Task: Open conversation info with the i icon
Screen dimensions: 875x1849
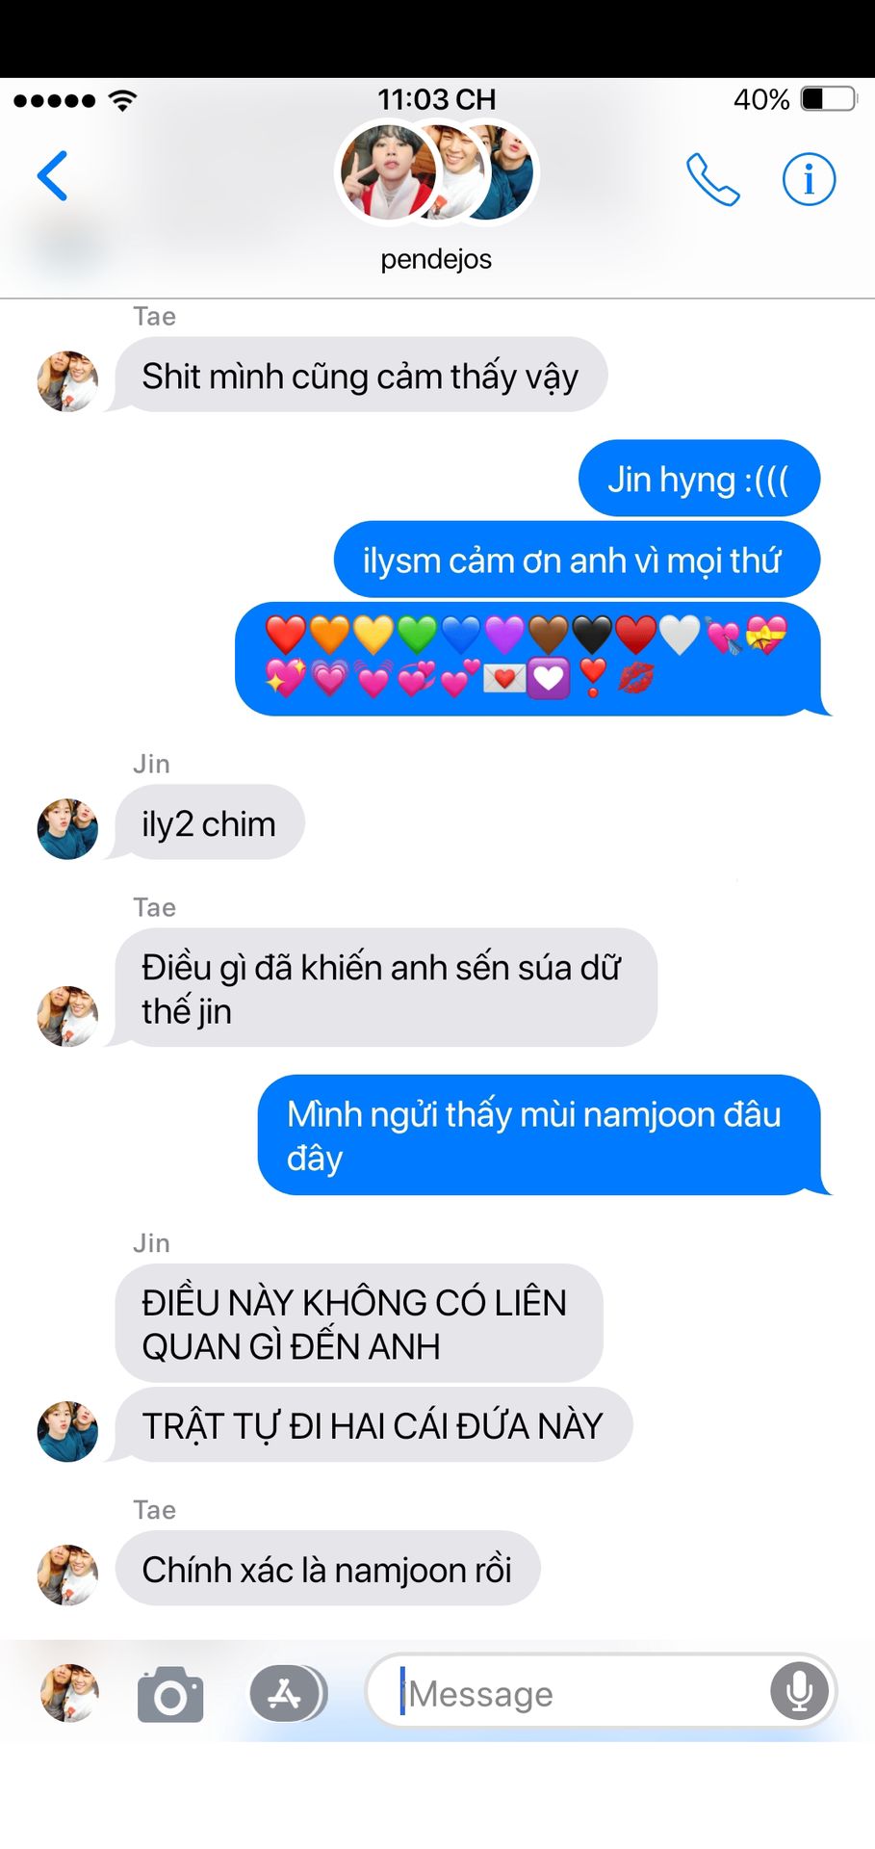Action: (809, 178)
